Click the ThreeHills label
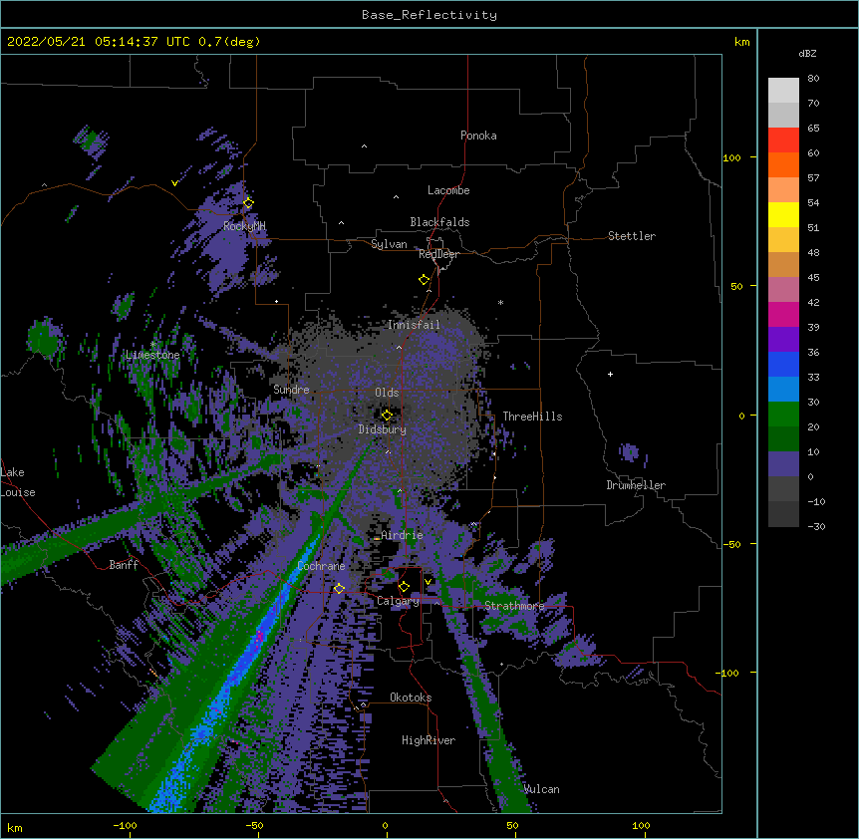The width and height of the screenshot is (859, 839). (x=532, y=417)
